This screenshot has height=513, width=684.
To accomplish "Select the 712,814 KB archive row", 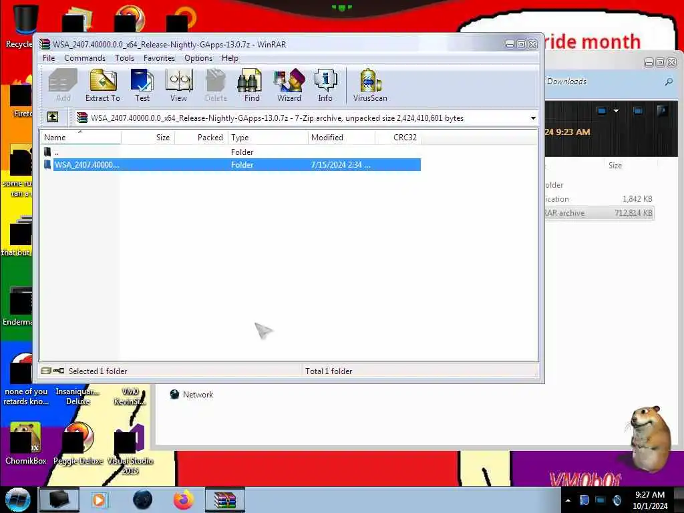I will tap(599, 213).
